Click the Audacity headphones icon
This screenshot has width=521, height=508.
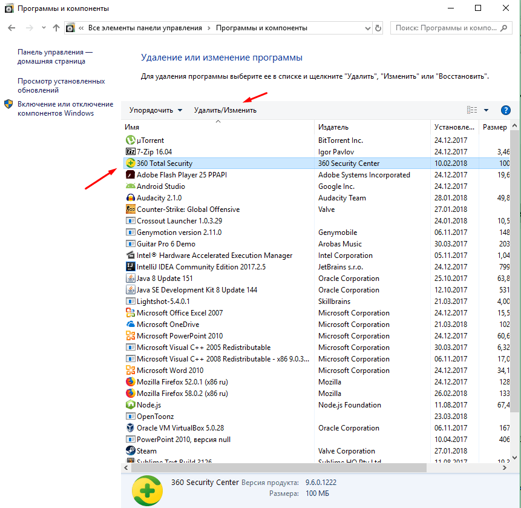click(x=130, y=198)
